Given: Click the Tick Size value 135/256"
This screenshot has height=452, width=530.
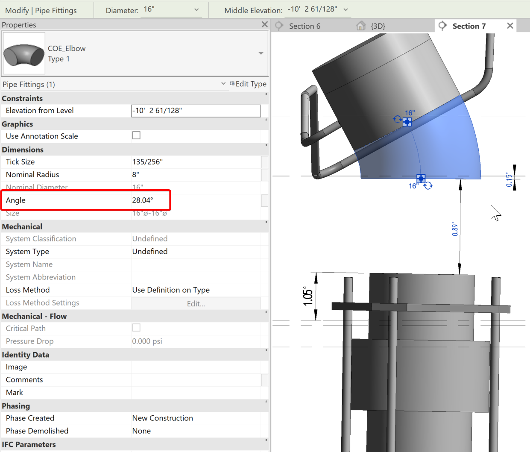Looking at the screenshot, I should point(147,161).
